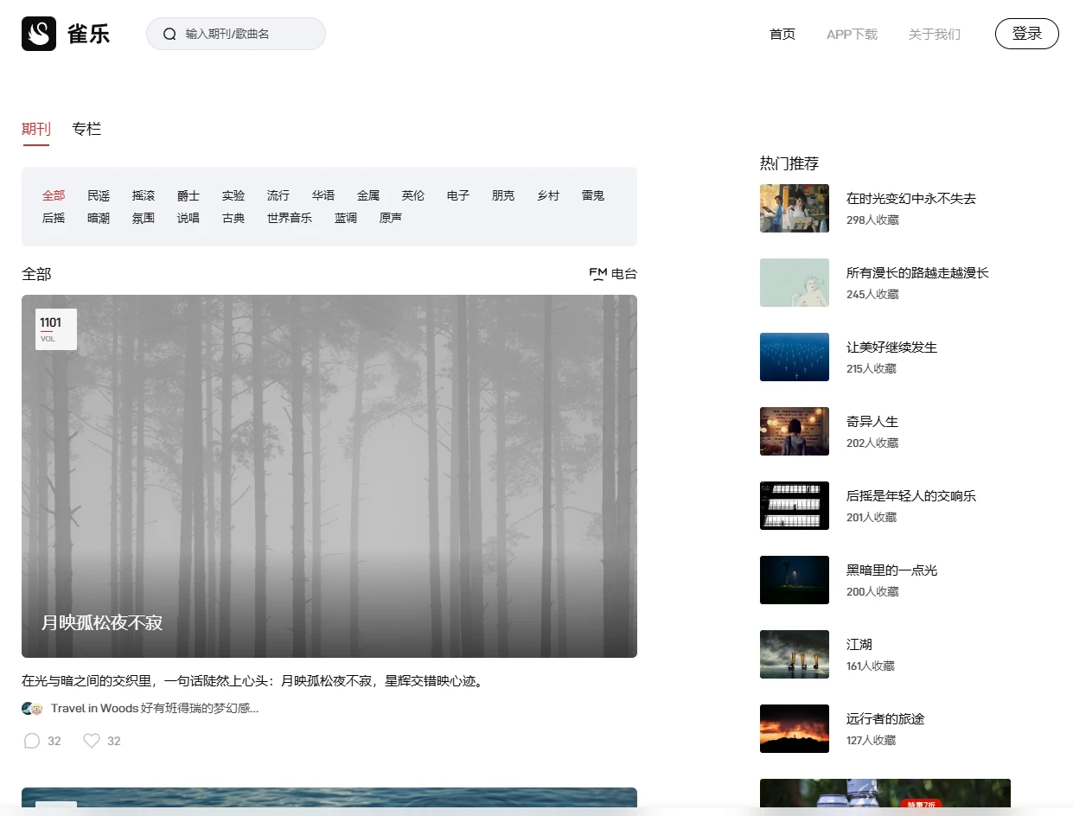Click the search input for 期刊/歌曲名
Image resolution: width=1073 pixels, height=816 pixels.
(246, 34)
